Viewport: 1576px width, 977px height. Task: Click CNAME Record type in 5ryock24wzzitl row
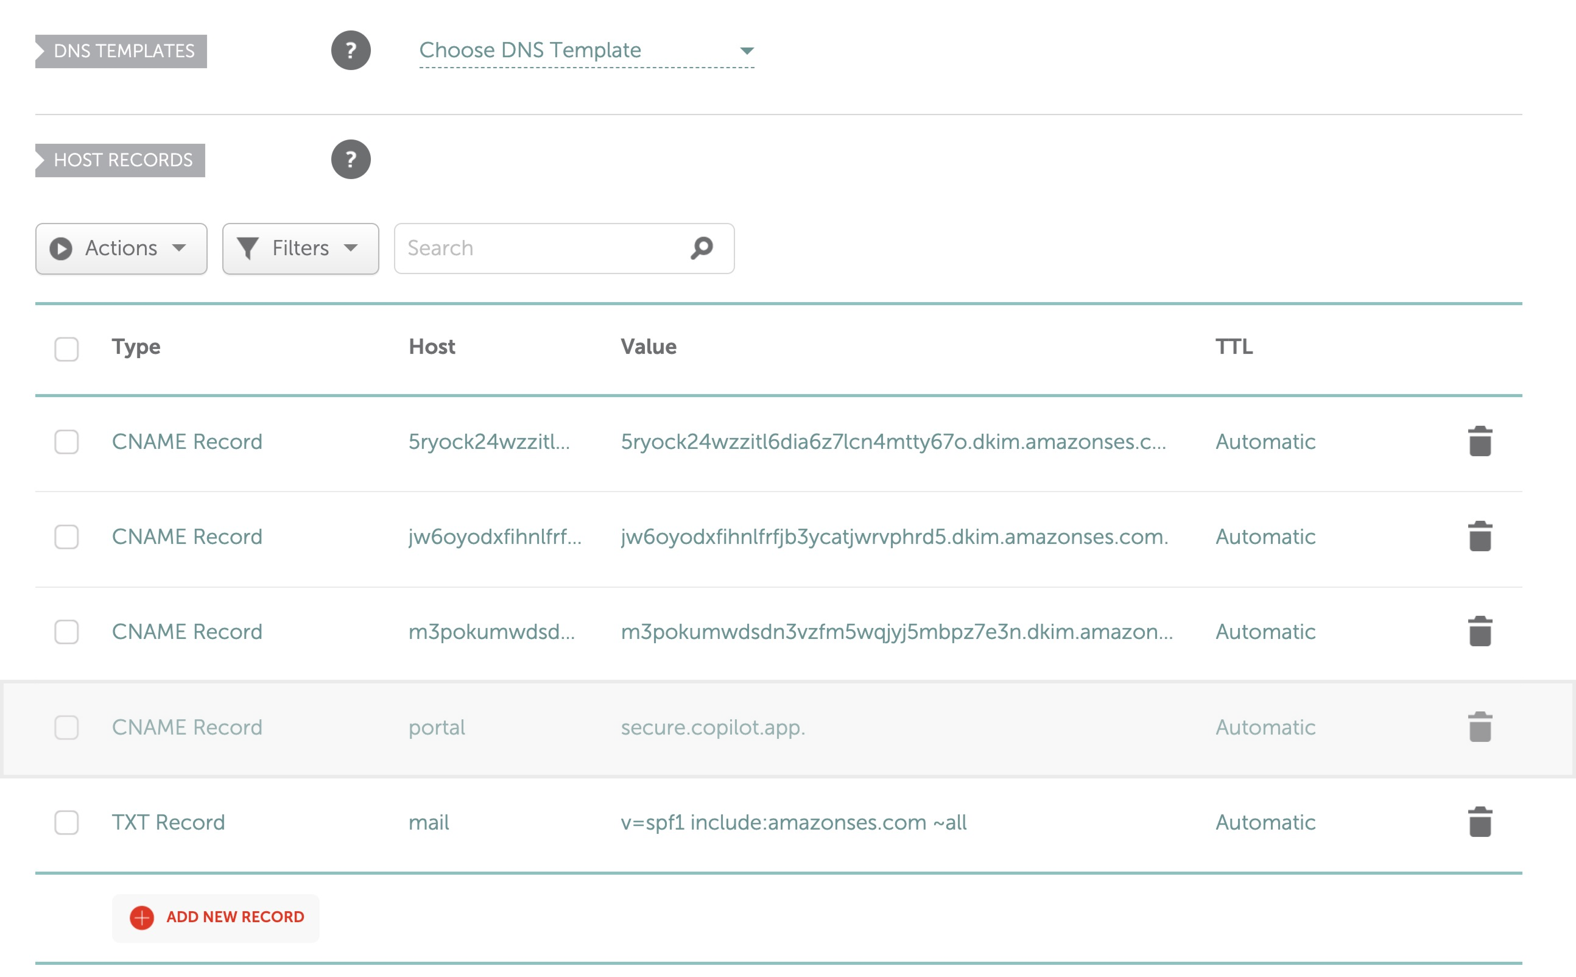click(187, 442)
